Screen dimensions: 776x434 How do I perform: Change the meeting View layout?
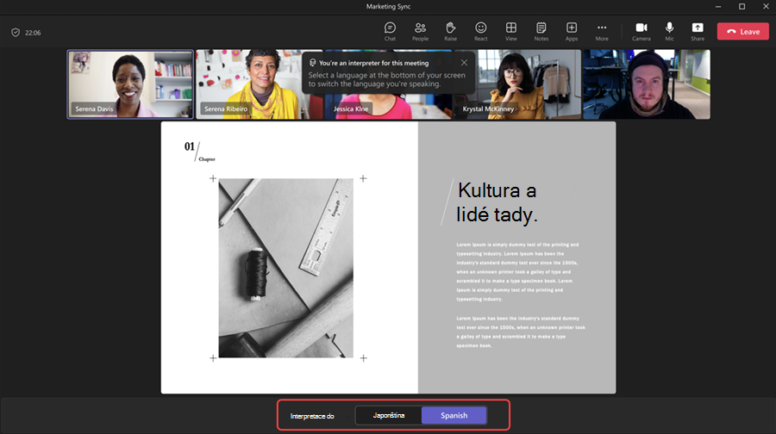pyautogui.click(x=510, y=32)
